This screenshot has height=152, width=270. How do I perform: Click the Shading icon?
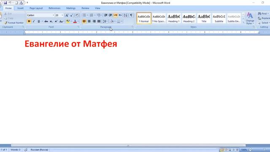pyautogui.click(x=112, y=22)
